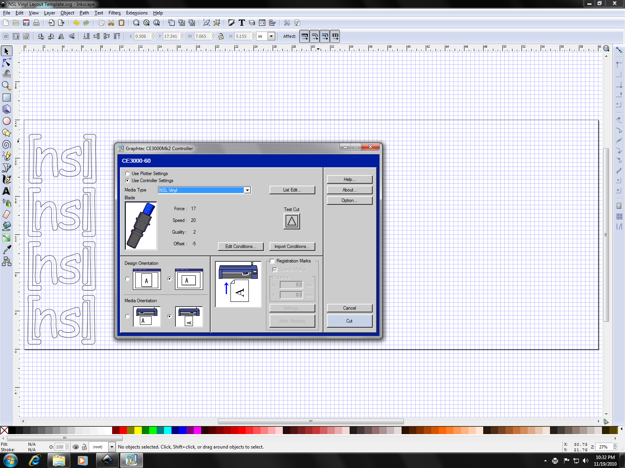
Task: Select the Node edit tool
Action: [x=6, y=63]
